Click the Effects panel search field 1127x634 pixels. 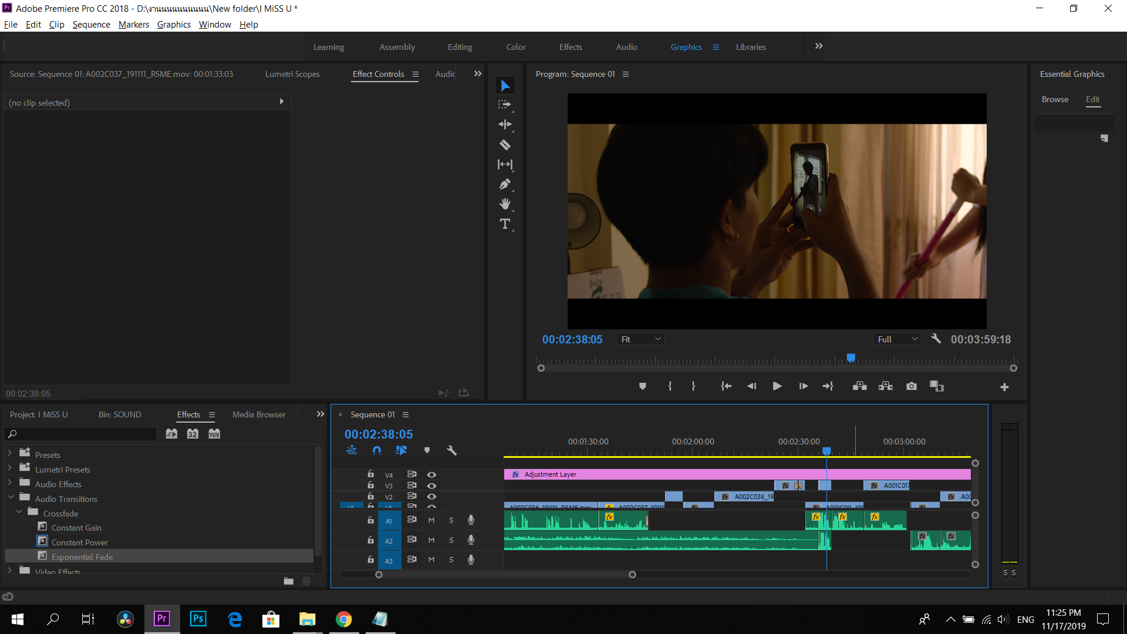click(x=82, y=434)
